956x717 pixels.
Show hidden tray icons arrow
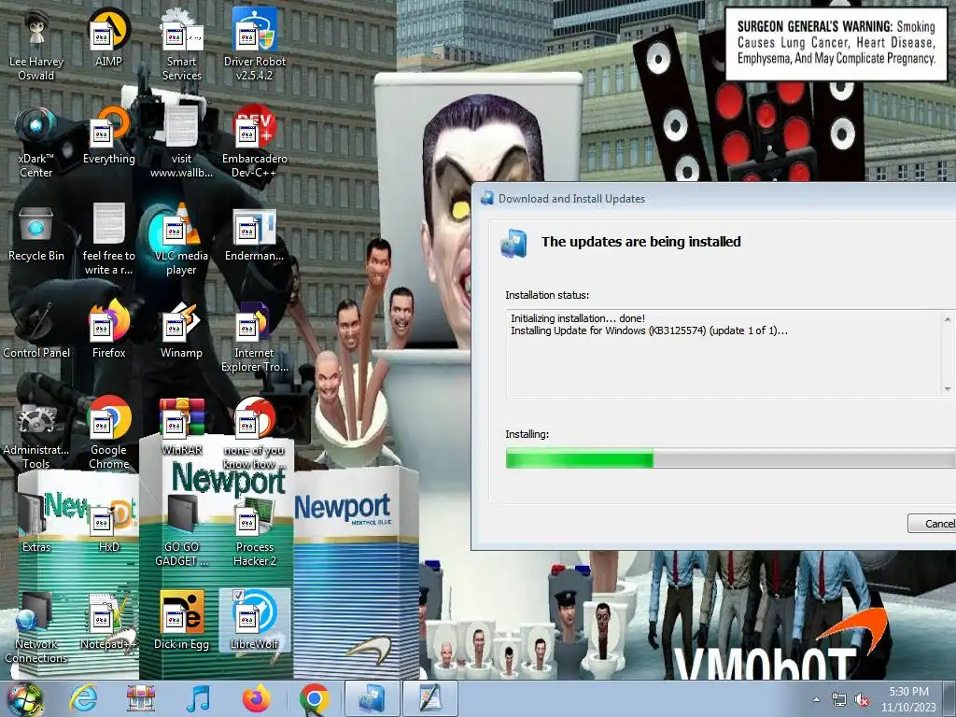(816, 699)
